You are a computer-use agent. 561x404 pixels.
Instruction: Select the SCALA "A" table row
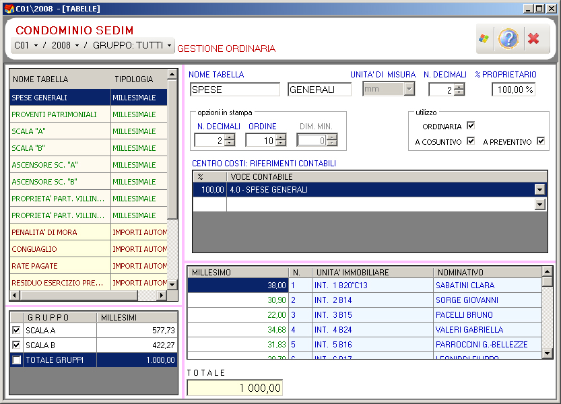click(89, 131)
